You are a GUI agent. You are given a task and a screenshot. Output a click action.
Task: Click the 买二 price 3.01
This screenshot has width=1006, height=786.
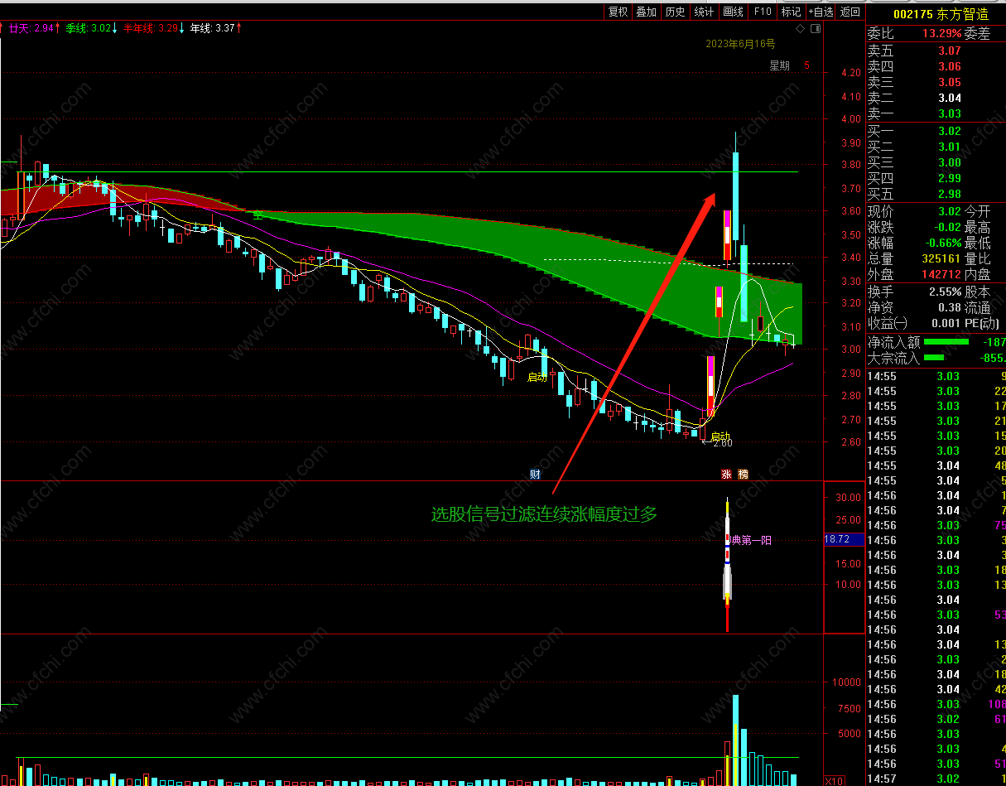(949, 147)
